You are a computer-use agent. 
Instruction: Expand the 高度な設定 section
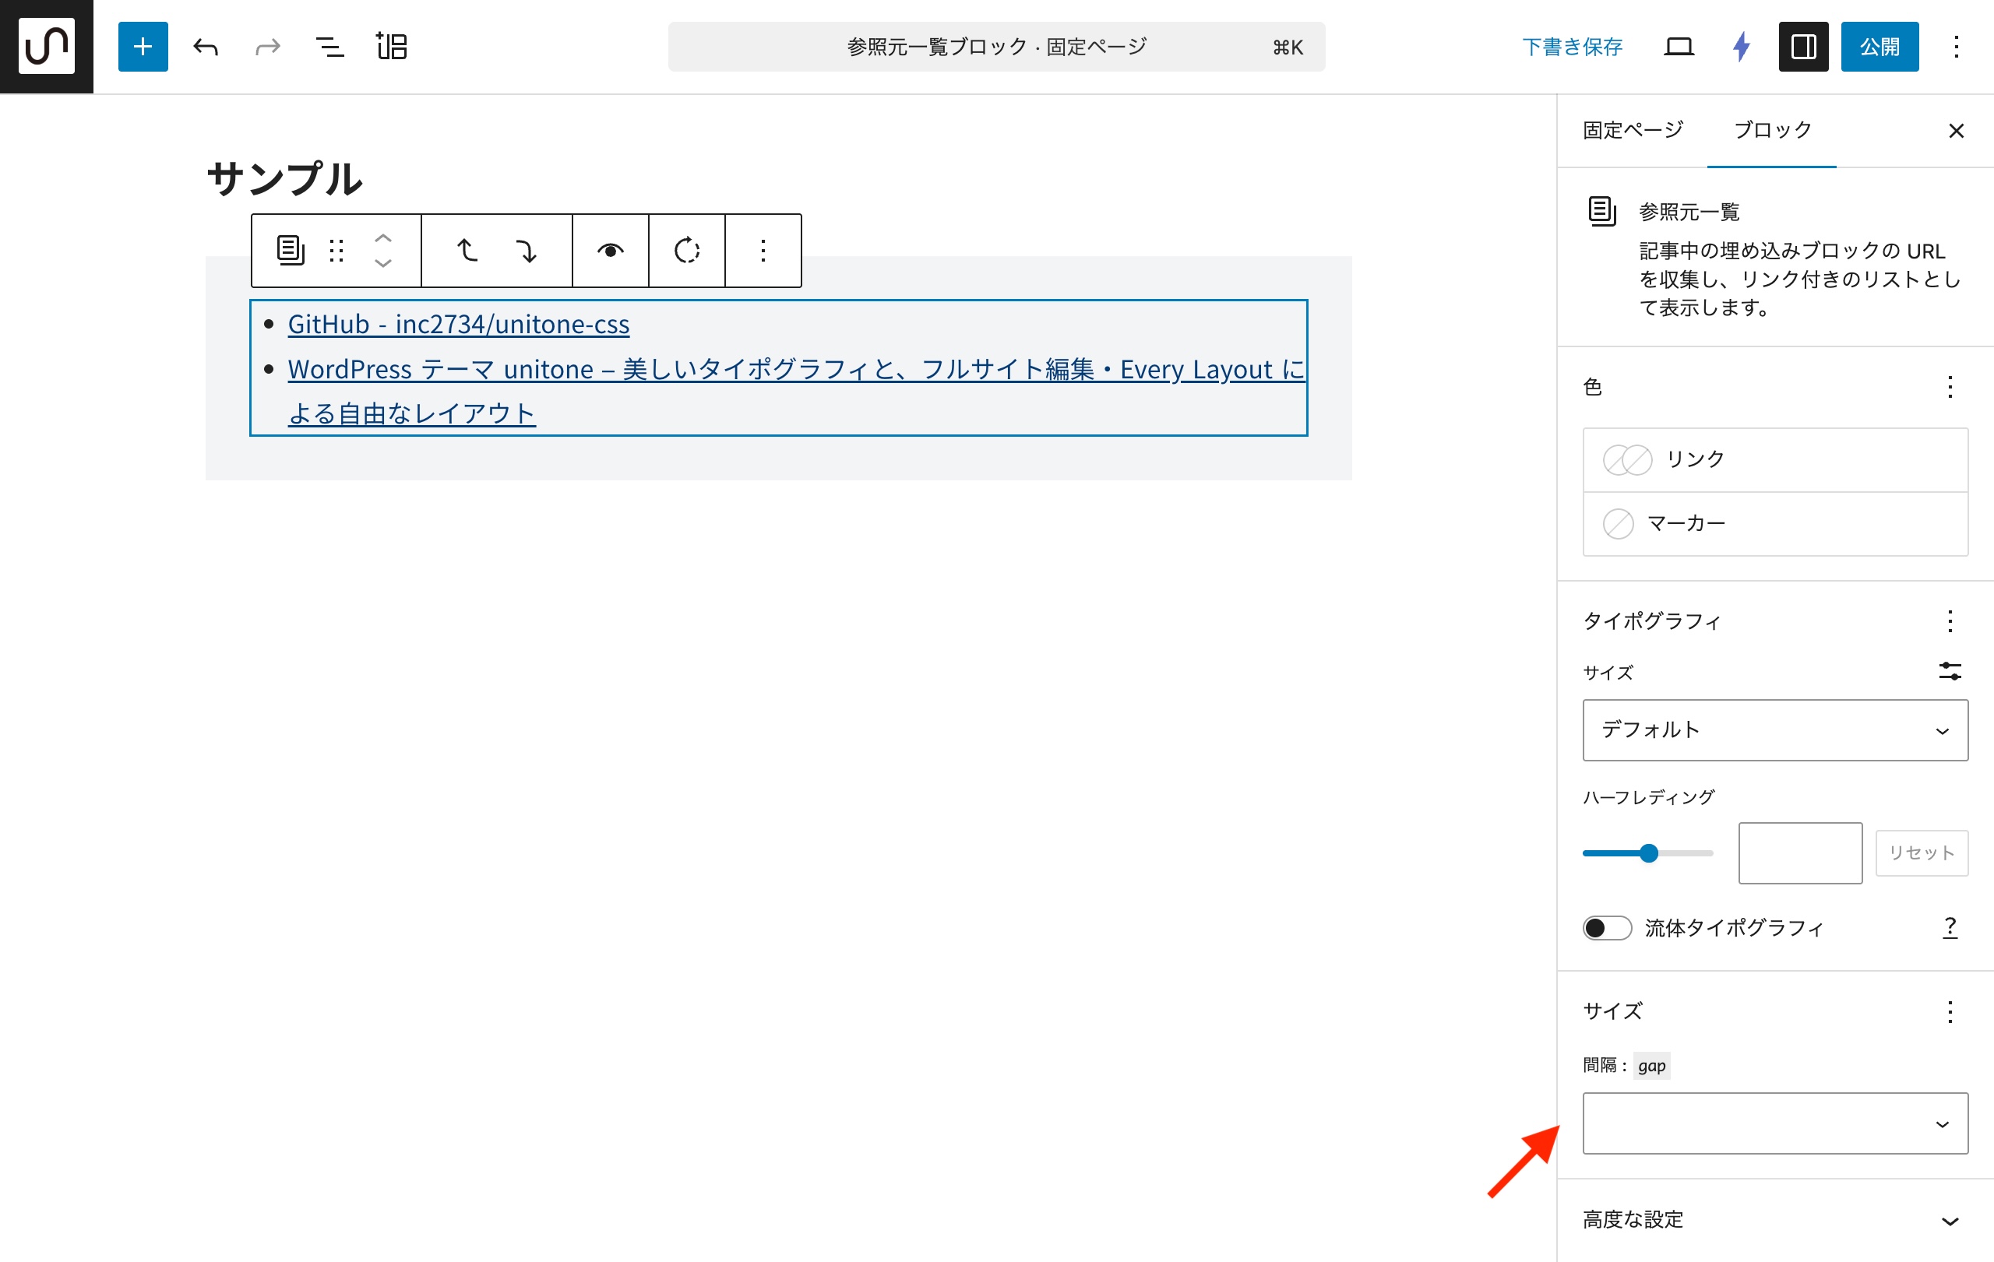click(1774, 1220)
